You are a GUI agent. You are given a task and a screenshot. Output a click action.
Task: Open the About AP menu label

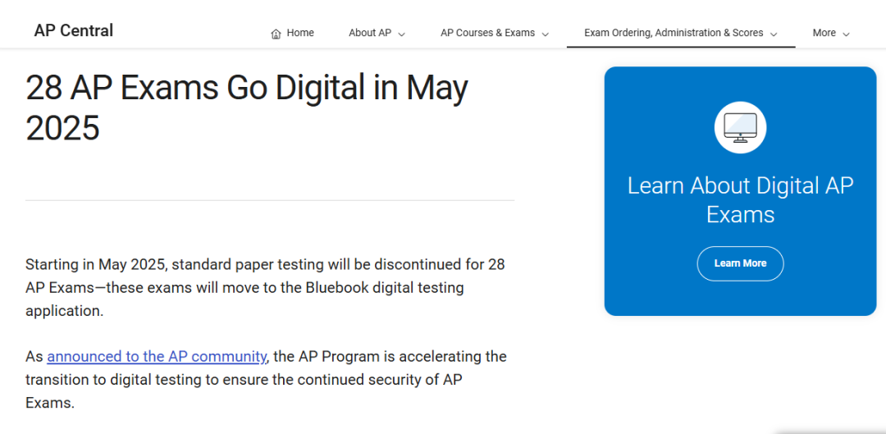370,33
